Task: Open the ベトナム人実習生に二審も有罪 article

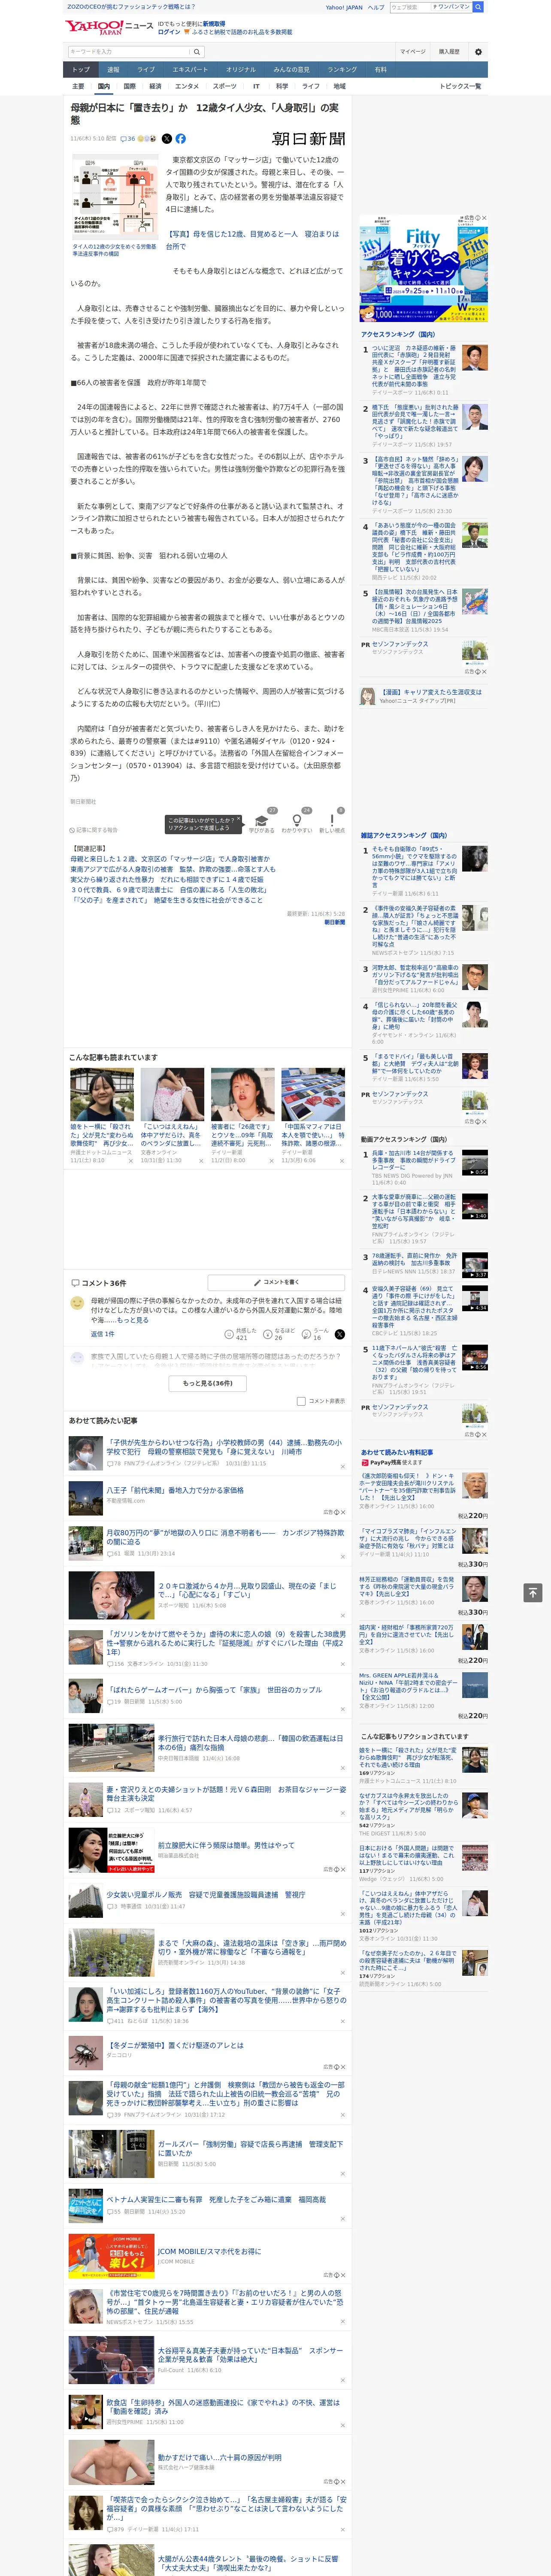Action: click(216, 2199)
